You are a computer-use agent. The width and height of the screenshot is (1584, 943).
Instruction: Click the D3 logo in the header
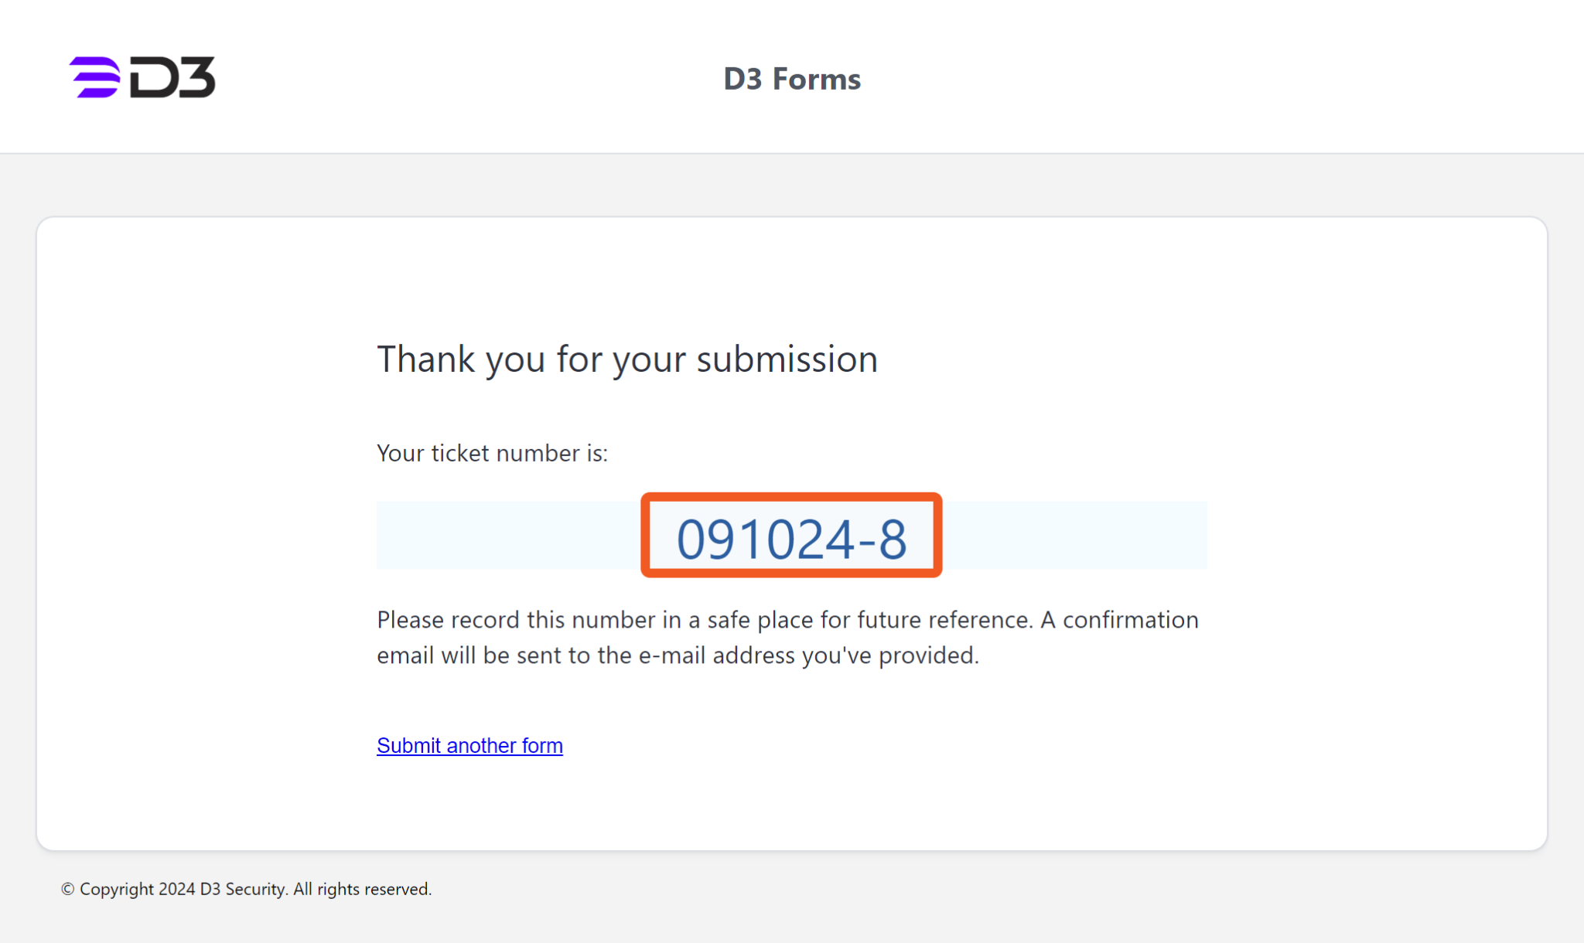[142, 77]
